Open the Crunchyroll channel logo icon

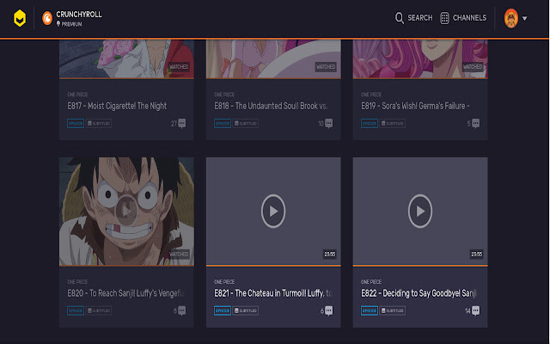[x=47, y=18]
